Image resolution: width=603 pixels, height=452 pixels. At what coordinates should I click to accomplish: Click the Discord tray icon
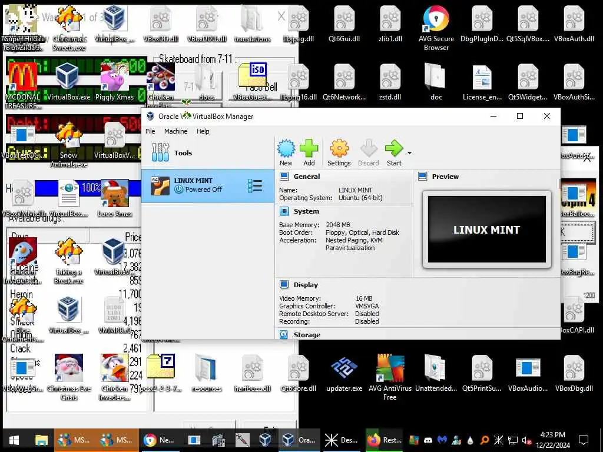428,440
